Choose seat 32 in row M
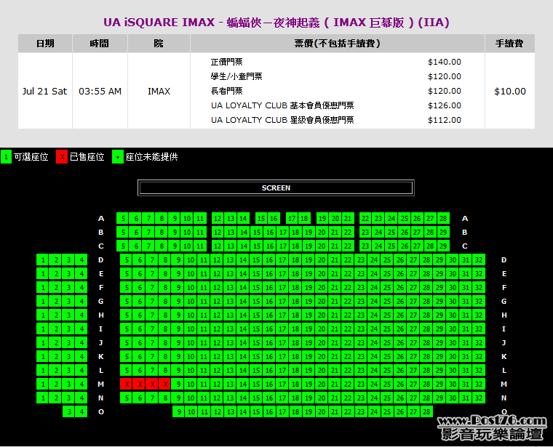 pyautogui.click(x=479, y=384)
